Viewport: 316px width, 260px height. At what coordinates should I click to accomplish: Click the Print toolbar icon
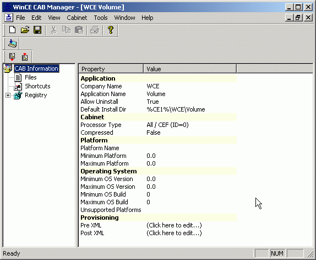(x=95, y=30)
